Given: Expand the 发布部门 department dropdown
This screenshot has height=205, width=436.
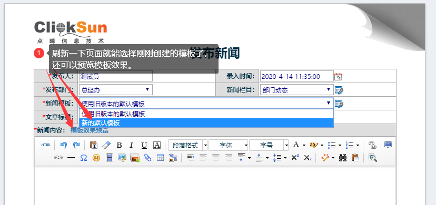Looking at the screenshot, I should click(116, 89).
